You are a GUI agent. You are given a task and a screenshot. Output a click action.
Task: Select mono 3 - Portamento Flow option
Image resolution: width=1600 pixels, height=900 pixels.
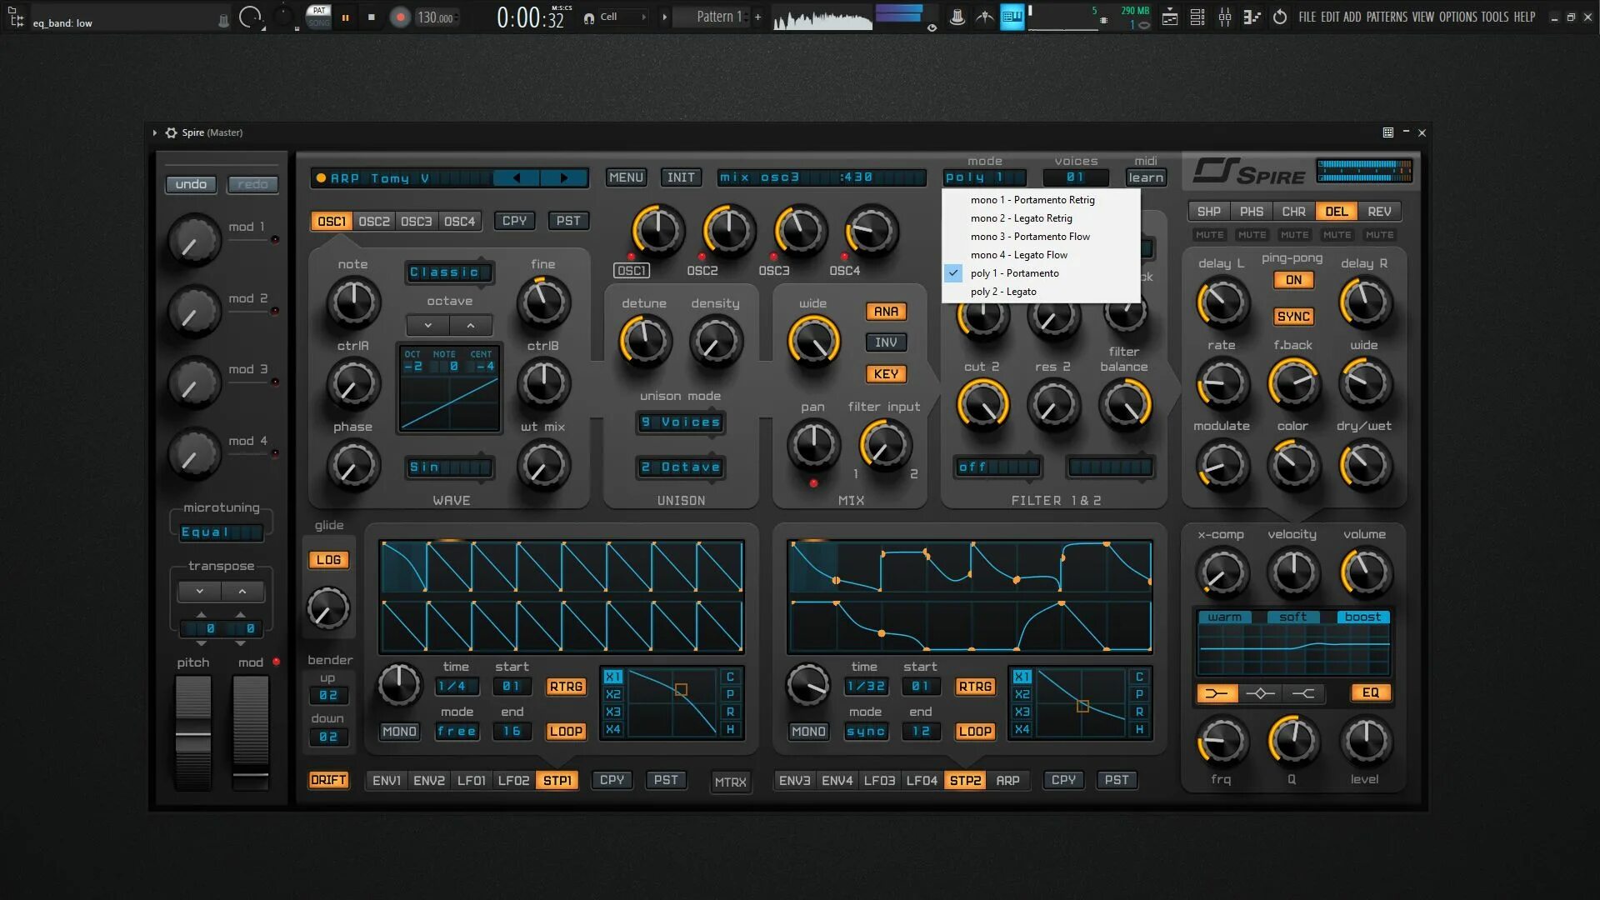coord(1041,237)
